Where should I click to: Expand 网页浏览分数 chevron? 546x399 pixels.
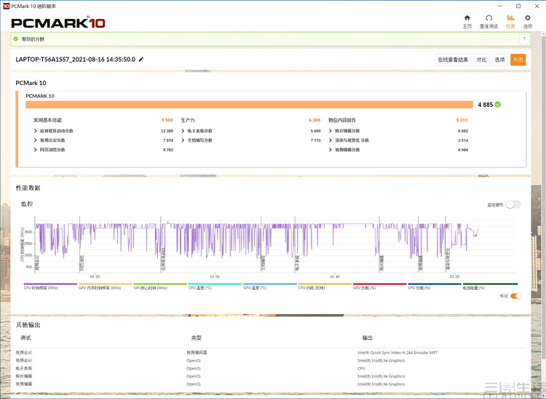click(36, 150)
